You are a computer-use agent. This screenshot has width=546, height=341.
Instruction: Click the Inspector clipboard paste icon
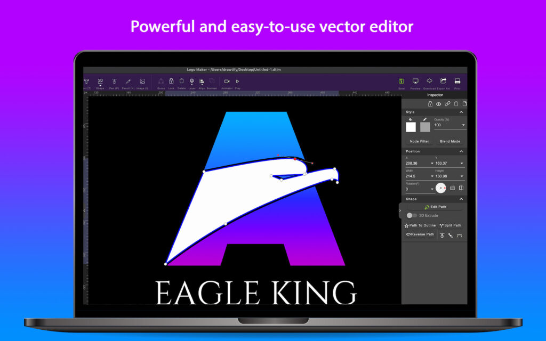pos(456,104)
